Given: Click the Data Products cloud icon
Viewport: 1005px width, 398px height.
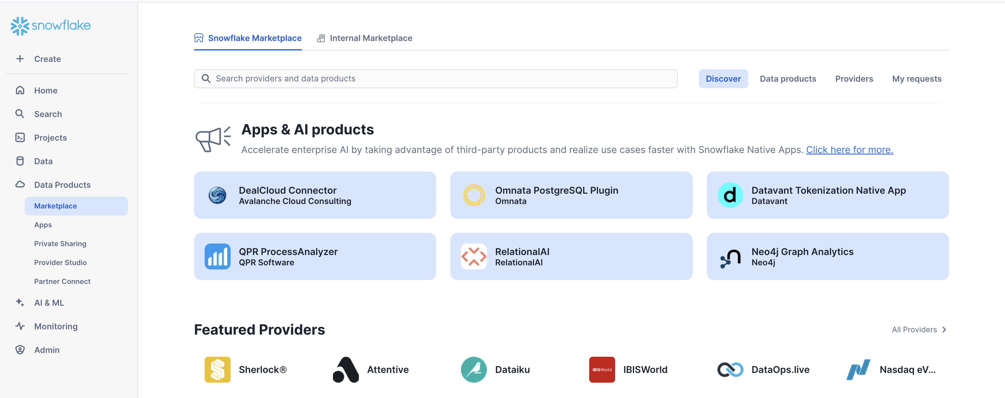Looking at the screenshot, I should 20,184.
